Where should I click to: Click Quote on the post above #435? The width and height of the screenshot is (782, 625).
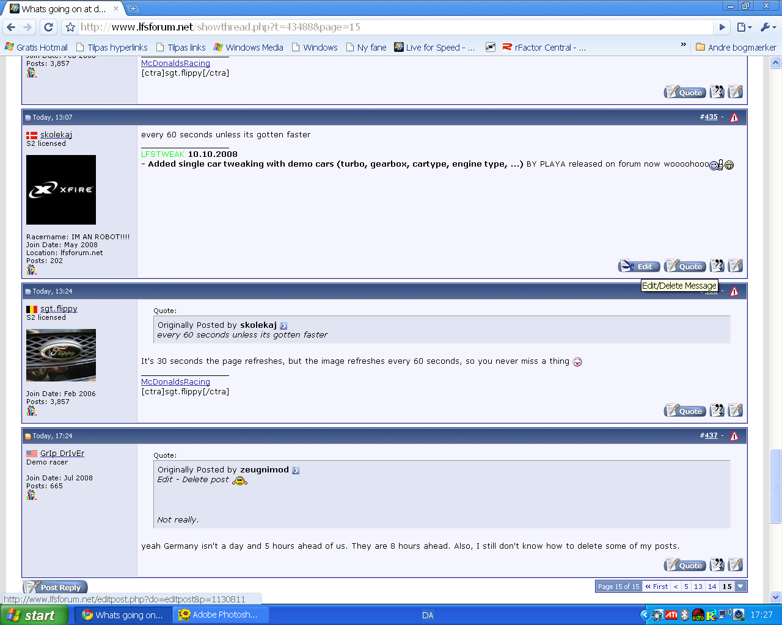(685, 92)
